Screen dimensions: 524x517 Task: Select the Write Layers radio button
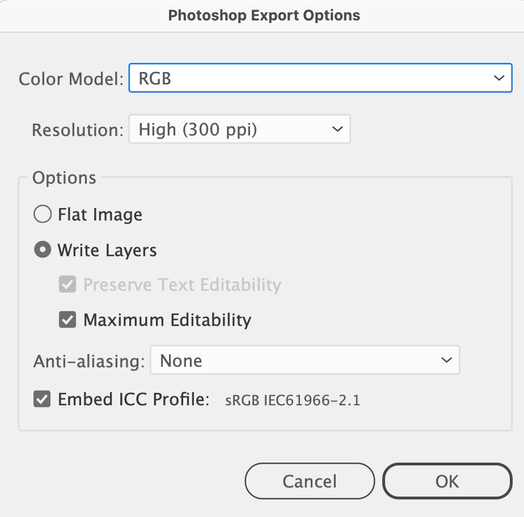[x=43, y=250]
